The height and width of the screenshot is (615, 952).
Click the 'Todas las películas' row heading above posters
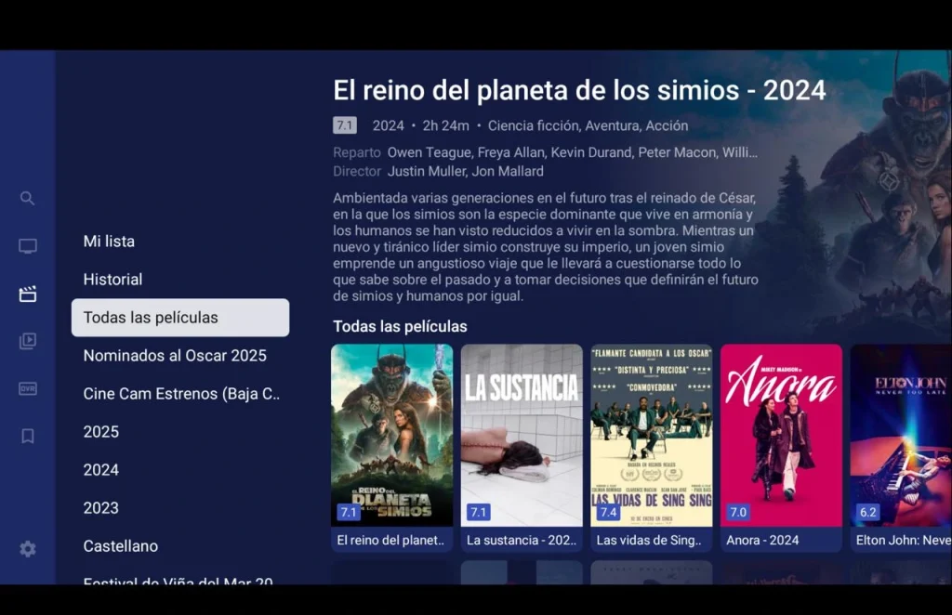400,326
